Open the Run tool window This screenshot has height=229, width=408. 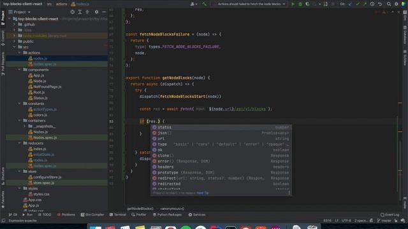click(27, 215)
